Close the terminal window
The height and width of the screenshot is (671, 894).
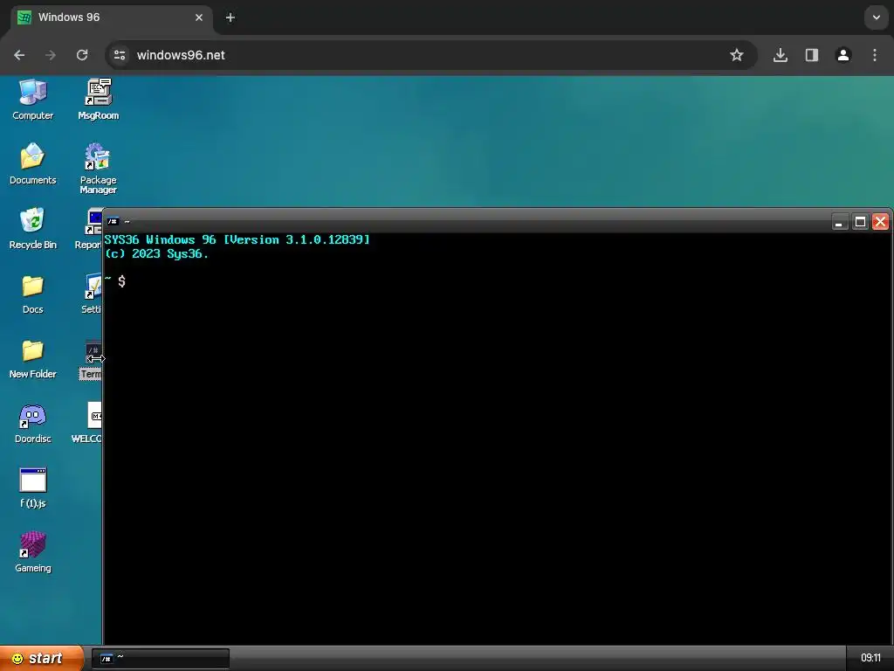click(x=880, y=222)
